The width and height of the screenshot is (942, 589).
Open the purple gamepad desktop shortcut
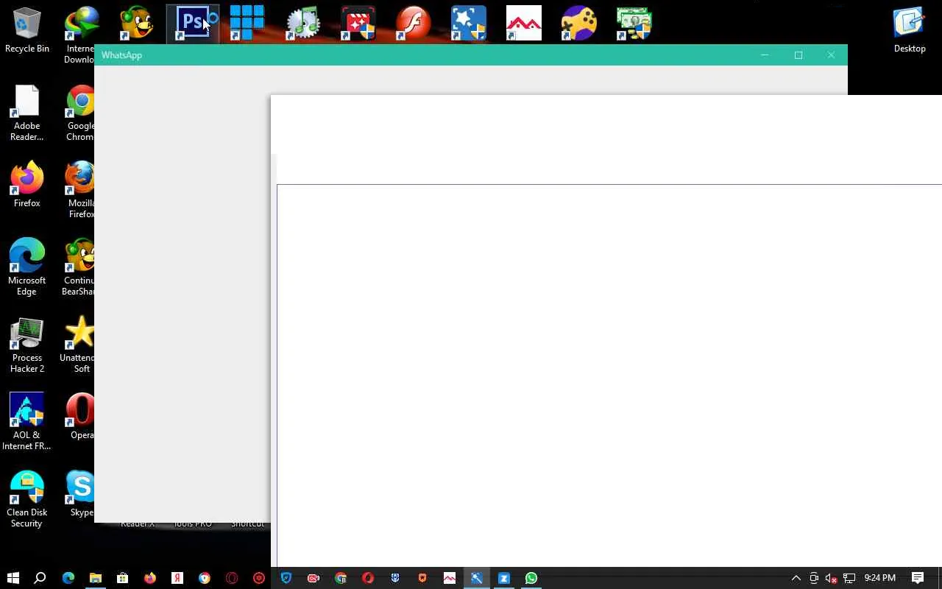pyautogui.click(x=579, y=23)
